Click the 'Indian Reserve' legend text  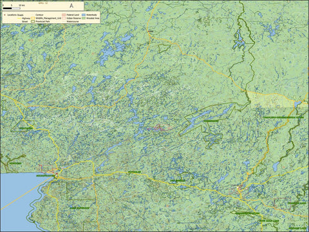coord(73,18)
